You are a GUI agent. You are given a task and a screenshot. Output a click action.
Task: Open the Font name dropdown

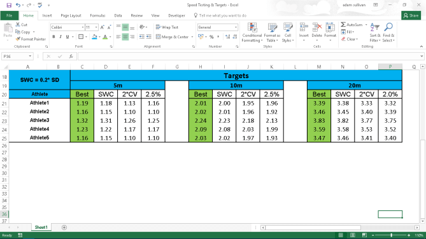83,27
